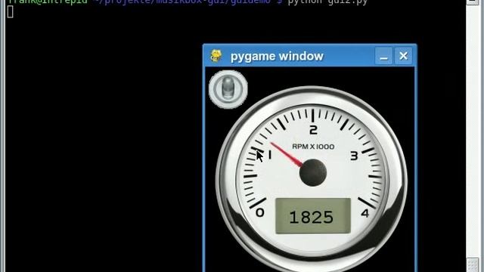Click the RPM X 1000 gauge label

[x=313, y=147]
